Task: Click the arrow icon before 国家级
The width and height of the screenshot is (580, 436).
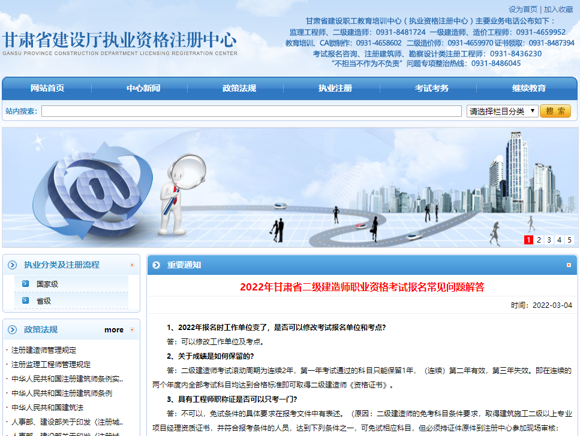Action: [x=25, y=283]
